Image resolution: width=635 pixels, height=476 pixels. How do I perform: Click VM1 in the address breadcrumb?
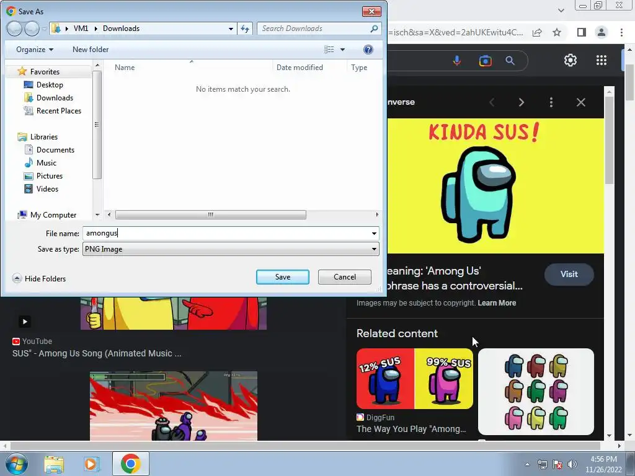click(x=81, y=29)
